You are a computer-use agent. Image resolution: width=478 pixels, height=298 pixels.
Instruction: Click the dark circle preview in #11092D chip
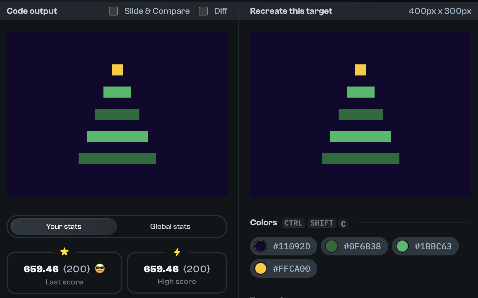pos(260,246)
